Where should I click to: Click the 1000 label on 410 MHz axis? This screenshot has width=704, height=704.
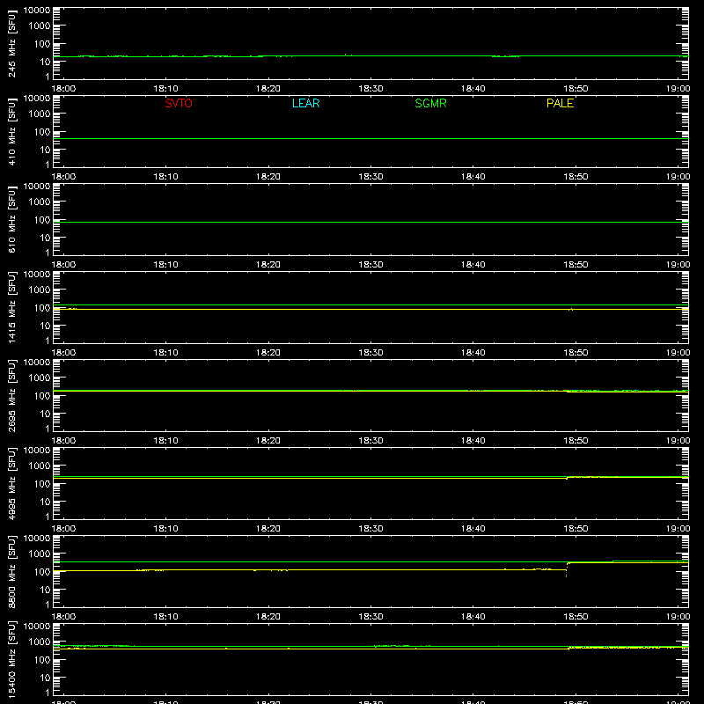pyautogui.click(x=40, y=114)
